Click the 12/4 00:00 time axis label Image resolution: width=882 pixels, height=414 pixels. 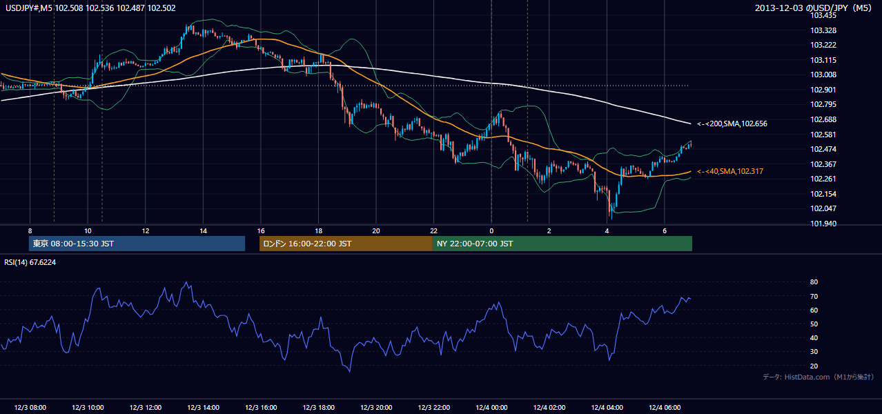(491, 408)
